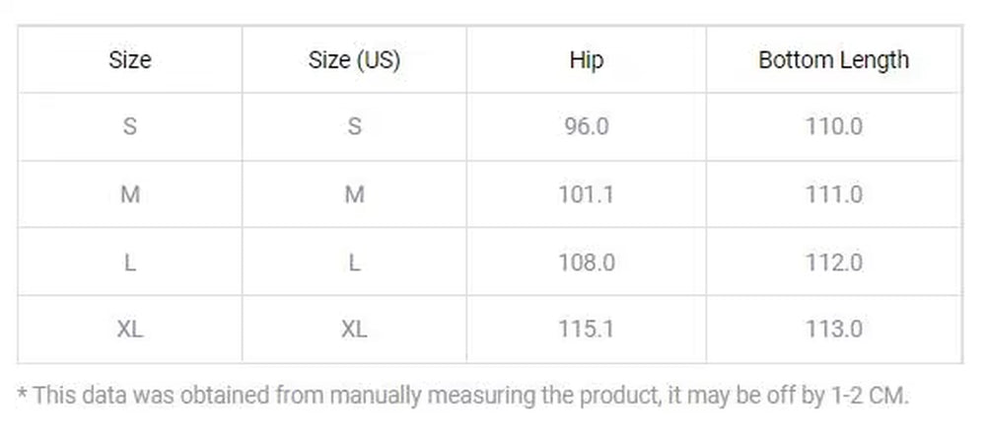Click the Size column header
The image size is (986, 446).
point(129,60)
